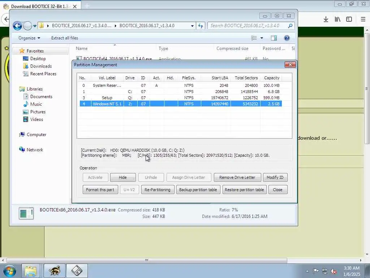Click the BOOTICE floppy taskbar icon
370x278 pixels.
[77, 271]
